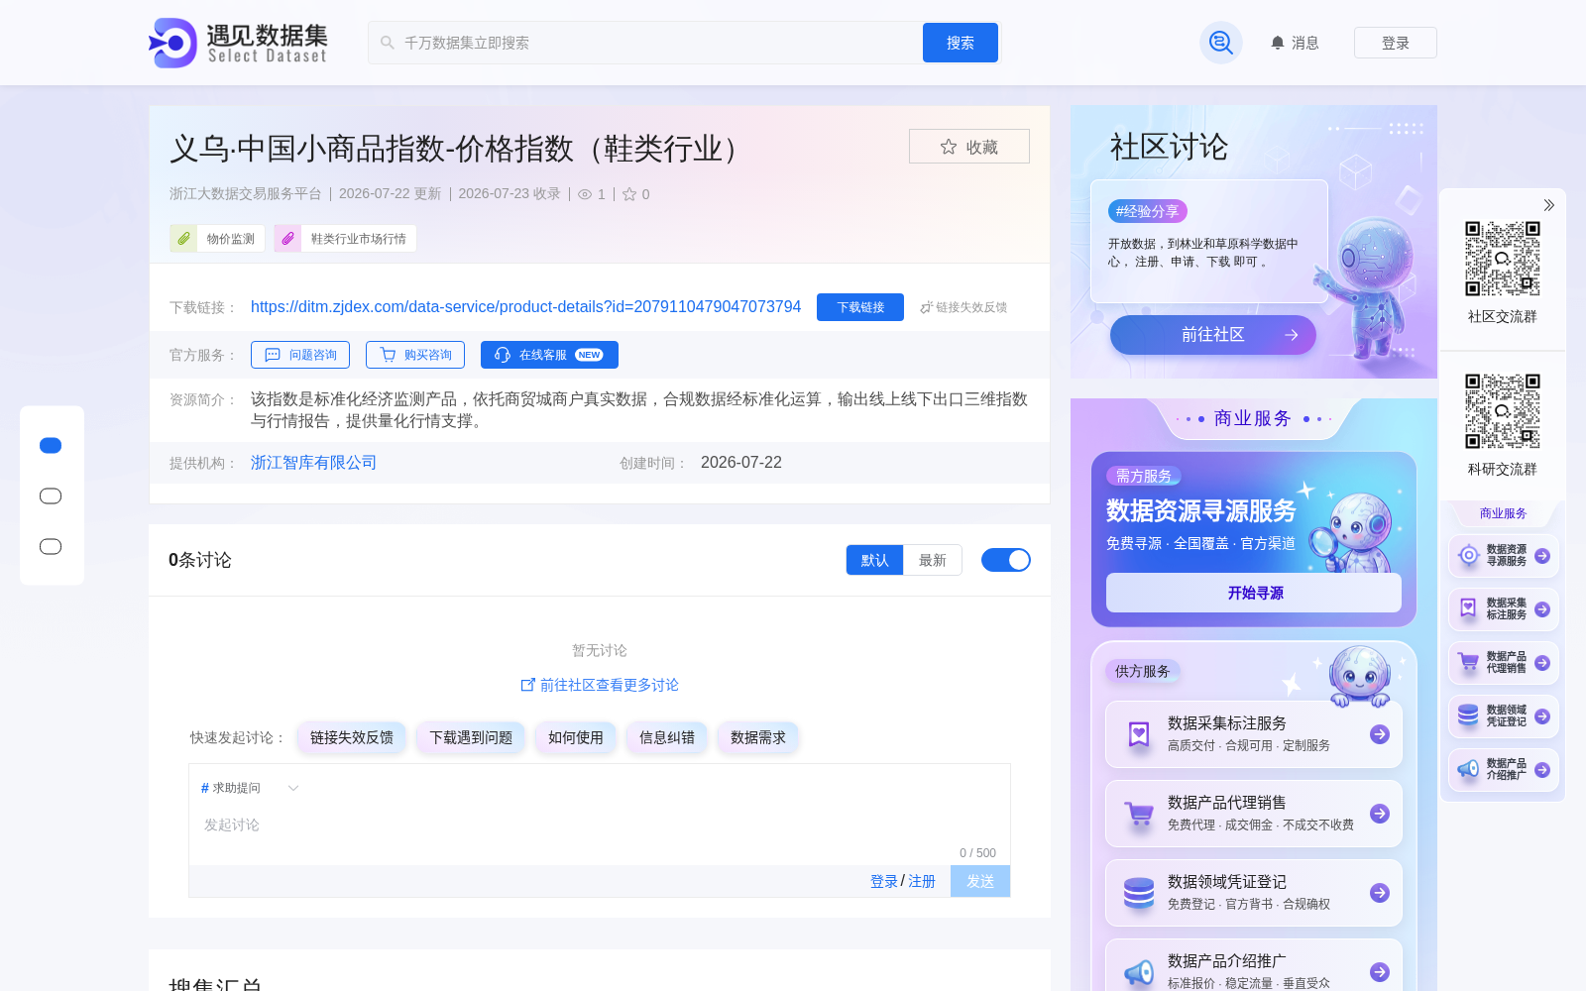Click the 物价监测 tag
The width and height of the screenshot is (1586, 991).
pos(217,239)
